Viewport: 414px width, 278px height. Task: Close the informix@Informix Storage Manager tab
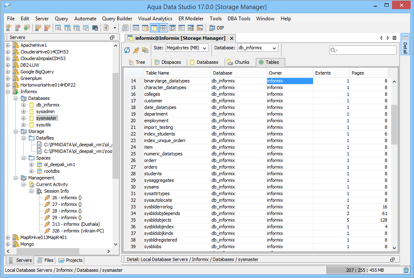pos(232,38)
